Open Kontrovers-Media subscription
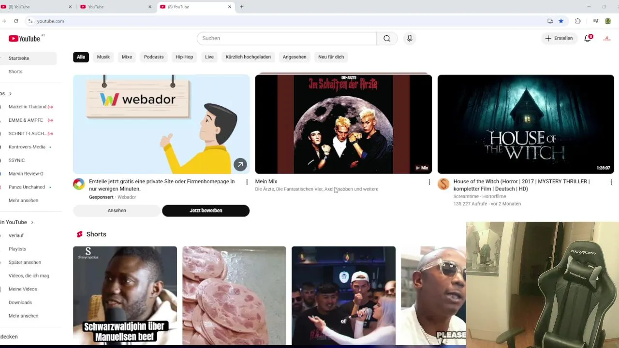619x348 pixels. (x=28, y=147)
